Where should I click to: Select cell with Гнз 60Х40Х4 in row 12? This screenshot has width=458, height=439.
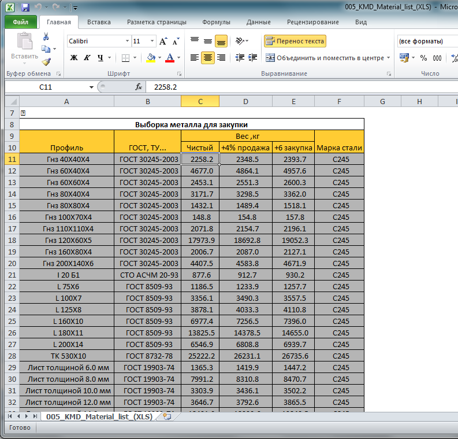(x=66, y=171)
